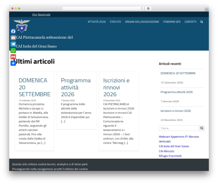This screenshot has width=218, height=184.
Task: Click the Ultimi articoli heading
Action: 34,61
